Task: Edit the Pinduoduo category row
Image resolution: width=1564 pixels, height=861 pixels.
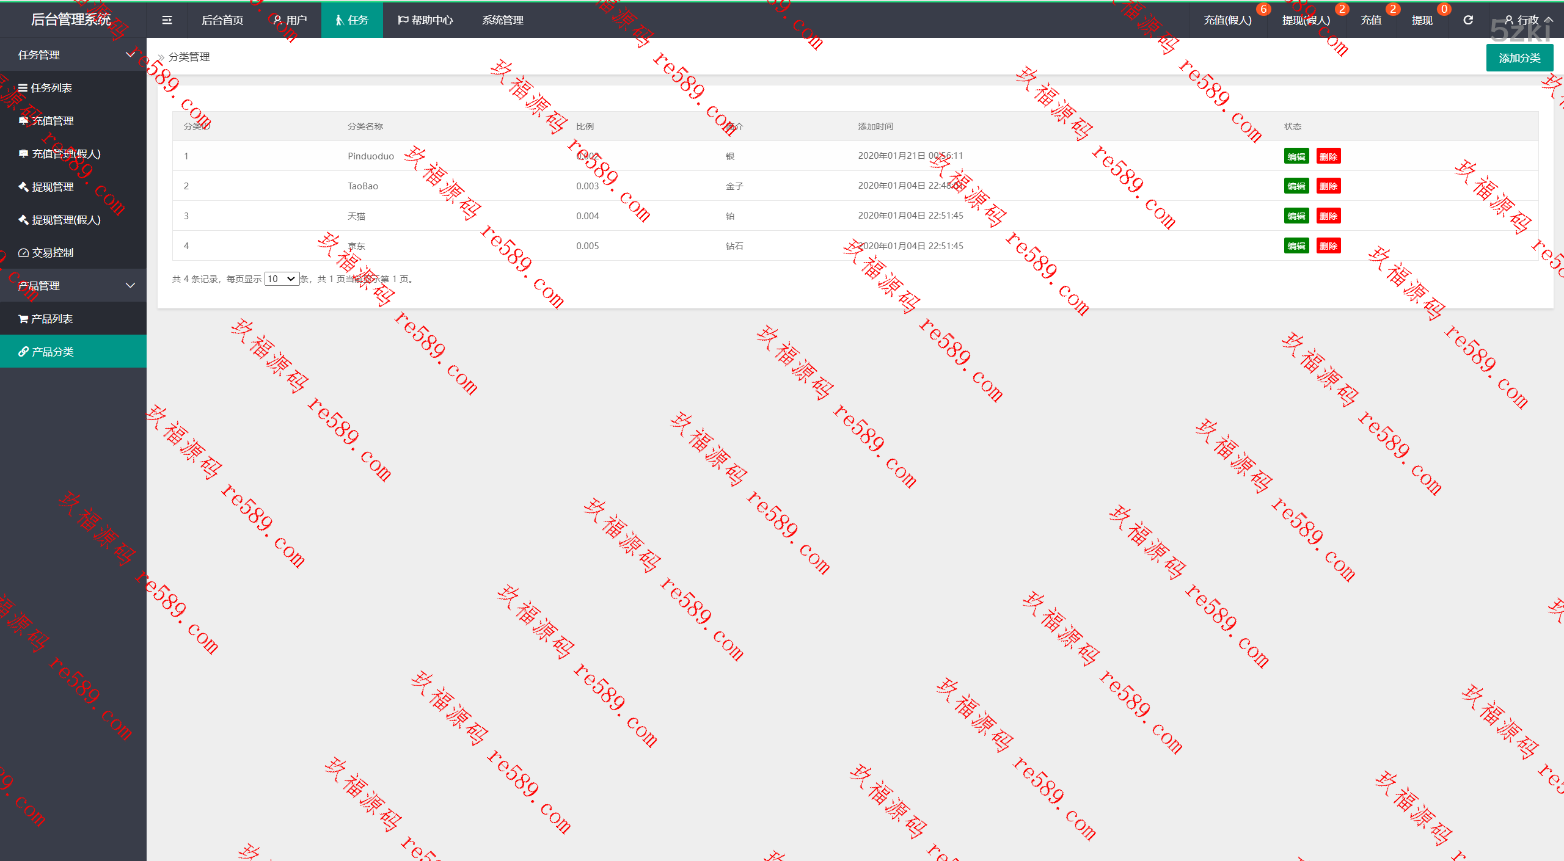Action: tap(1296, 156)
